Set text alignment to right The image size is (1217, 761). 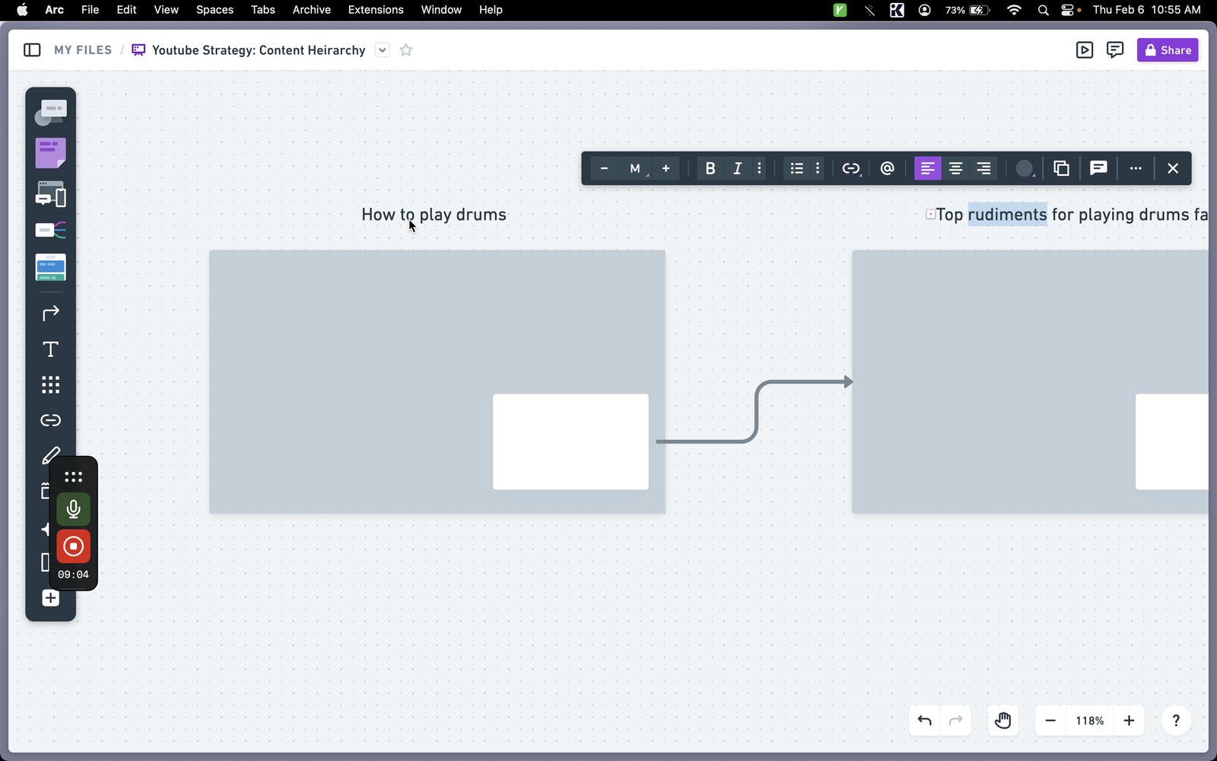point(983,168)
